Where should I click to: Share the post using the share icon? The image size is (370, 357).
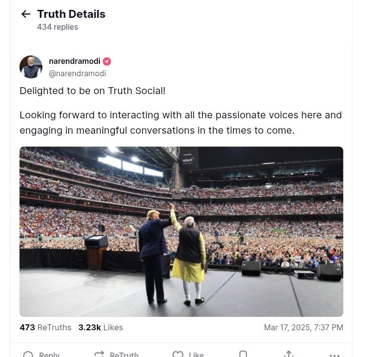[x=289, y=354]
